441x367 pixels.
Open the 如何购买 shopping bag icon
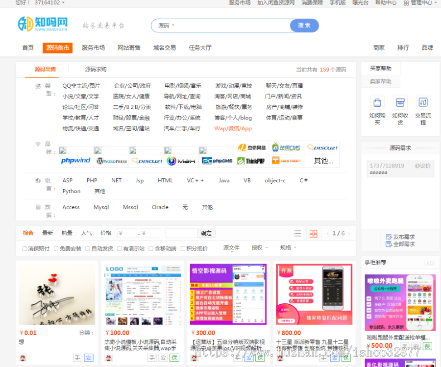coord(377,102)
